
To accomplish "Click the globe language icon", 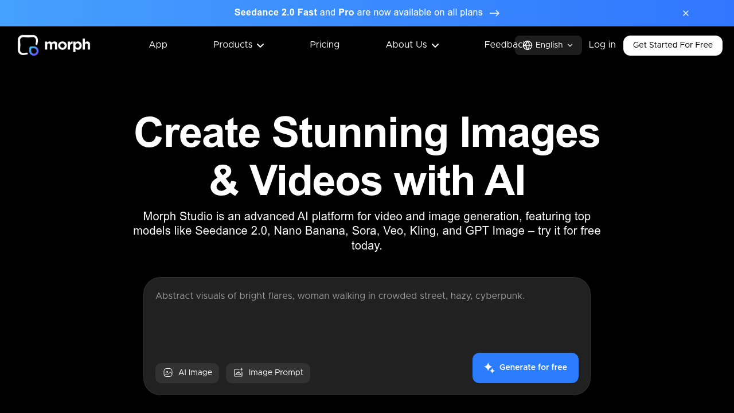I will (528, 45).
